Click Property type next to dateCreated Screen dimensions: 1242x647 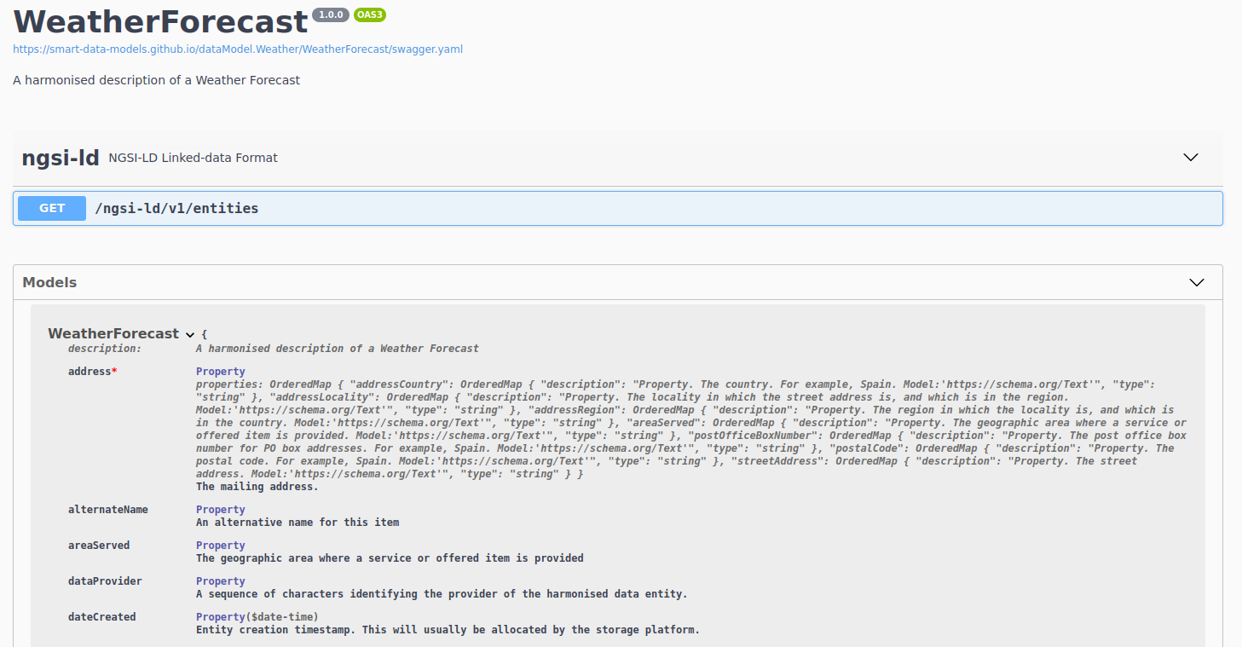point(220,617)
